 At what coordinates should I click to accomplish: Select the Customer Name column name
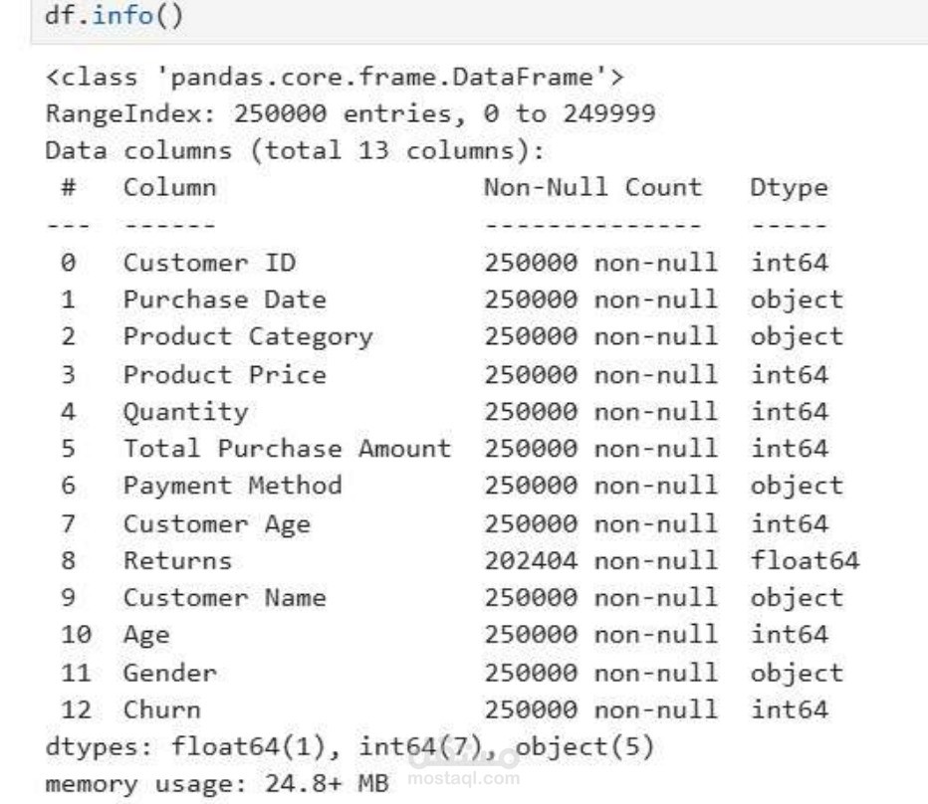point(225,598)
